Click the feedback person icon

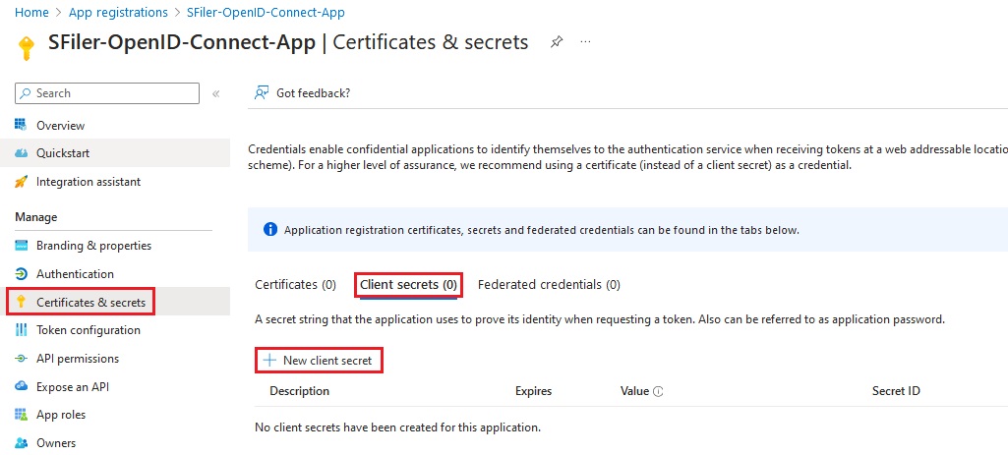pos(261,93)
